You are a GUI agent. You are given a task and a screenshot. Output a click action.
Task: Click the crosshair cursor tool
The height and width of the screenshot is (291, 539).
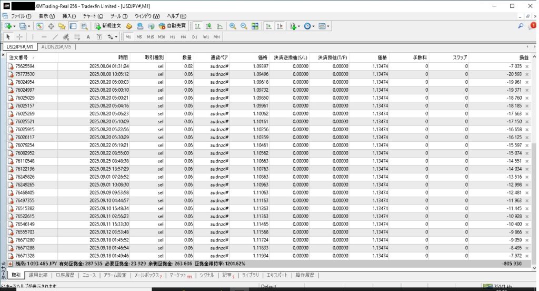pos(19,37)
